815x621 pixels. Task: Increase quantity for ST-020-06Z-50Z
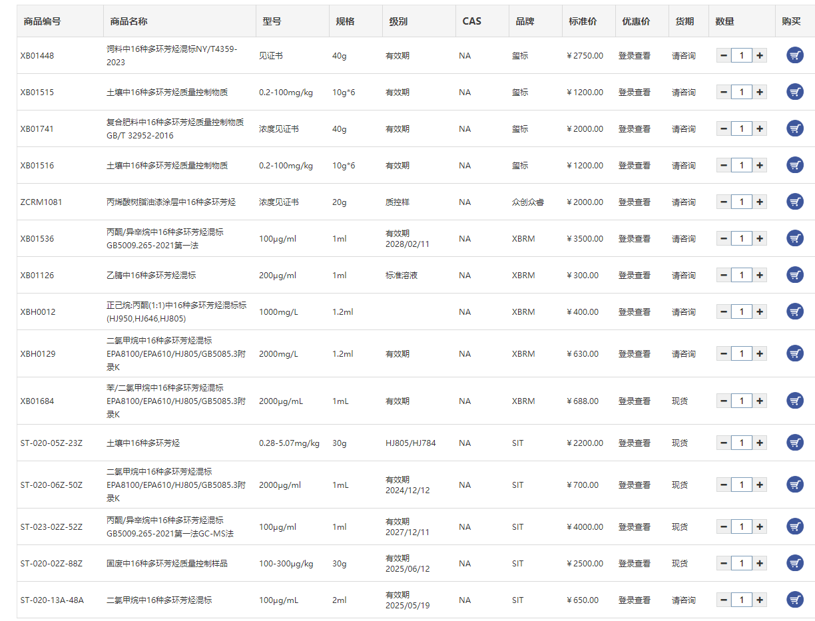(x=760, y=485)
